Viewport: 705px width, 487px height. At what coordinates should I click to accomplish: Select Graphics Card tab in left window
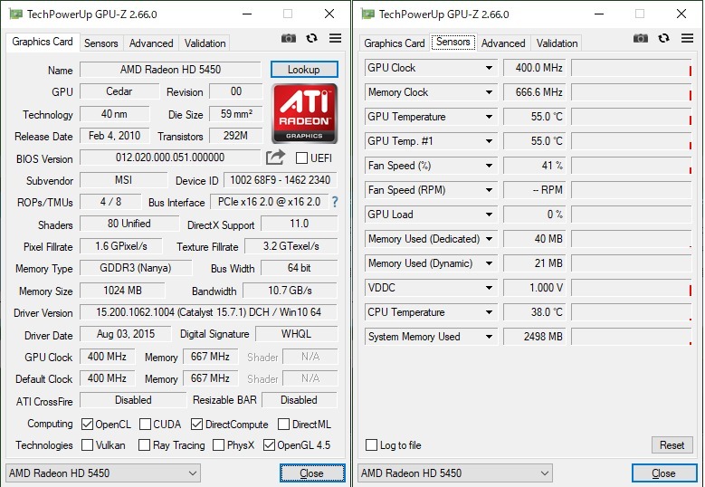43,42
